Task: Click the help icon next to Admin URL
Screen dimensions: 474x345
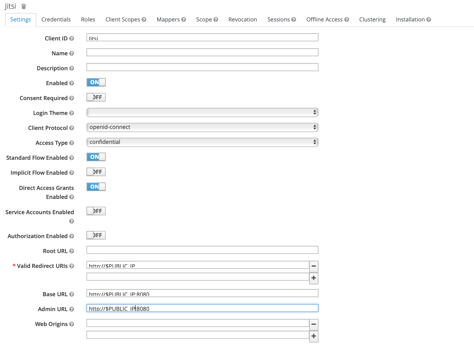Action: (72, 309)
